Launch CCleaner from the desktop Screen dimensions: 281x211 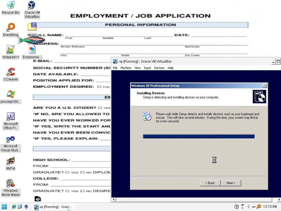coord(11,74)
